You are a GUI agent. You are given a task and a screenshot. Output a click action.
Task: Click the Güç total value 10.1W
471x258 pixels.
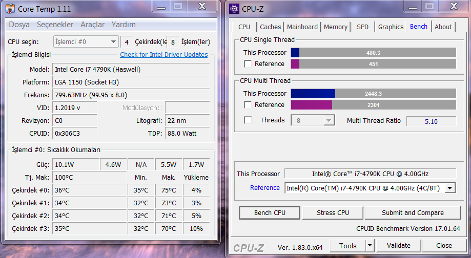pos(76,165)
